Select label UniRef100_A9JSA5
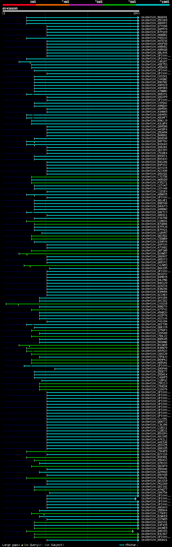Viewport: 172px width, 547px height. tap(154, 437)
